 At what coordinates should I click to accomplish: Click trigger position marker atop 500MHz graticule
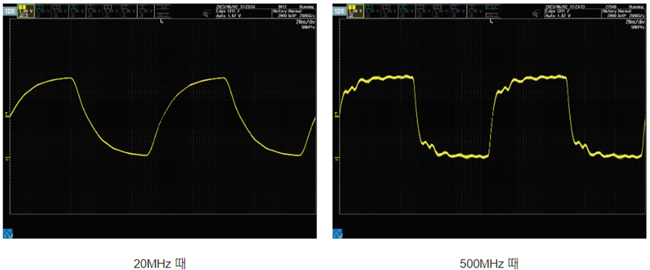492,21
